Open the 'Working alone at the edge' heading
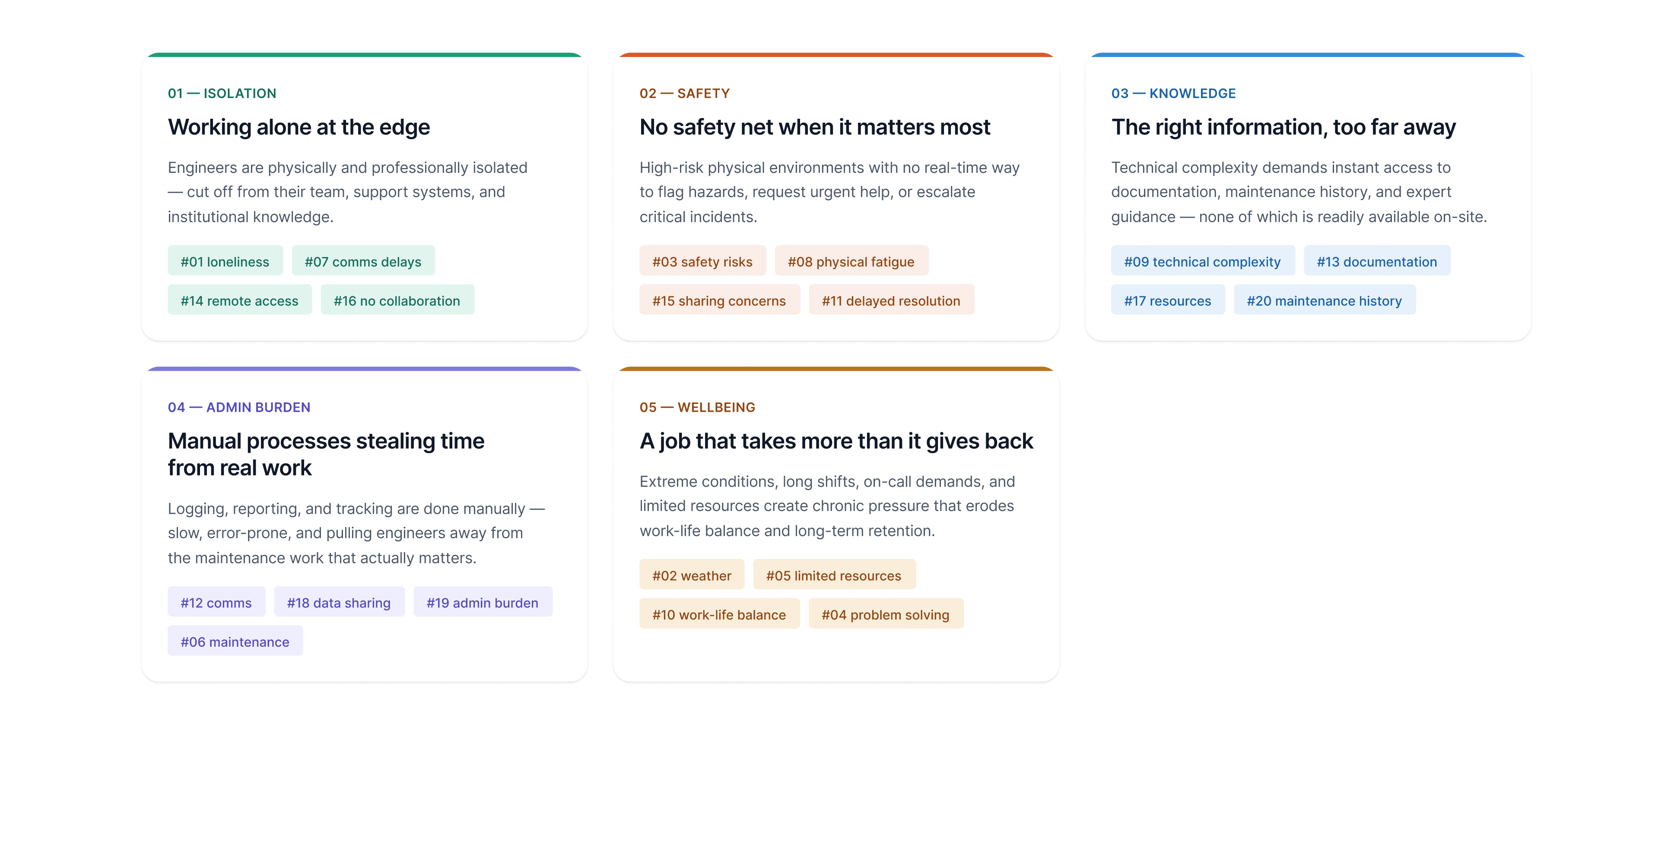Image resolution: width=1671 pixels, height=864 pixels. [x=299, y=127]
